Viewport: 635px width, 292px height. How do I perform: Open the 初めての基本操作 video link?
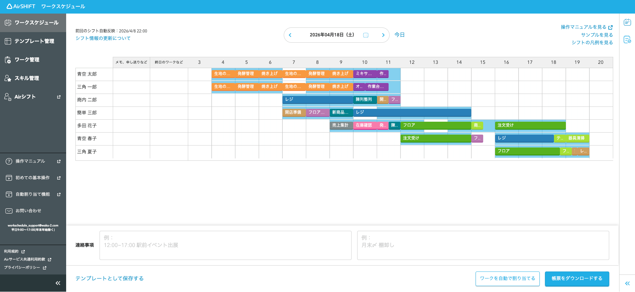(33, 178)
